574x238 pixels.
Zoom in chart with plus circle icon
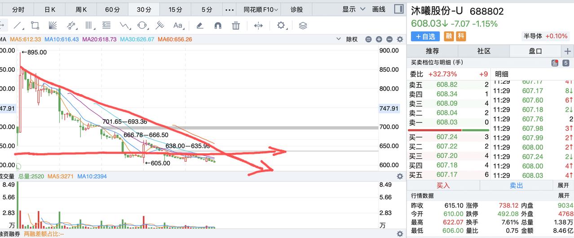[379, 39]
